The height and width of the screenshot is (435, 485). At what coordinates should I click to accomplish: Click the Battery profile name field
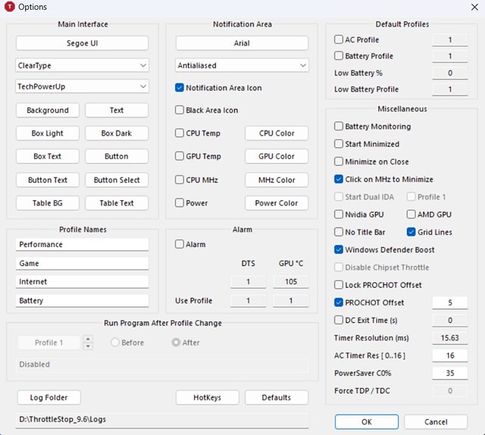[x=82, y=300]
